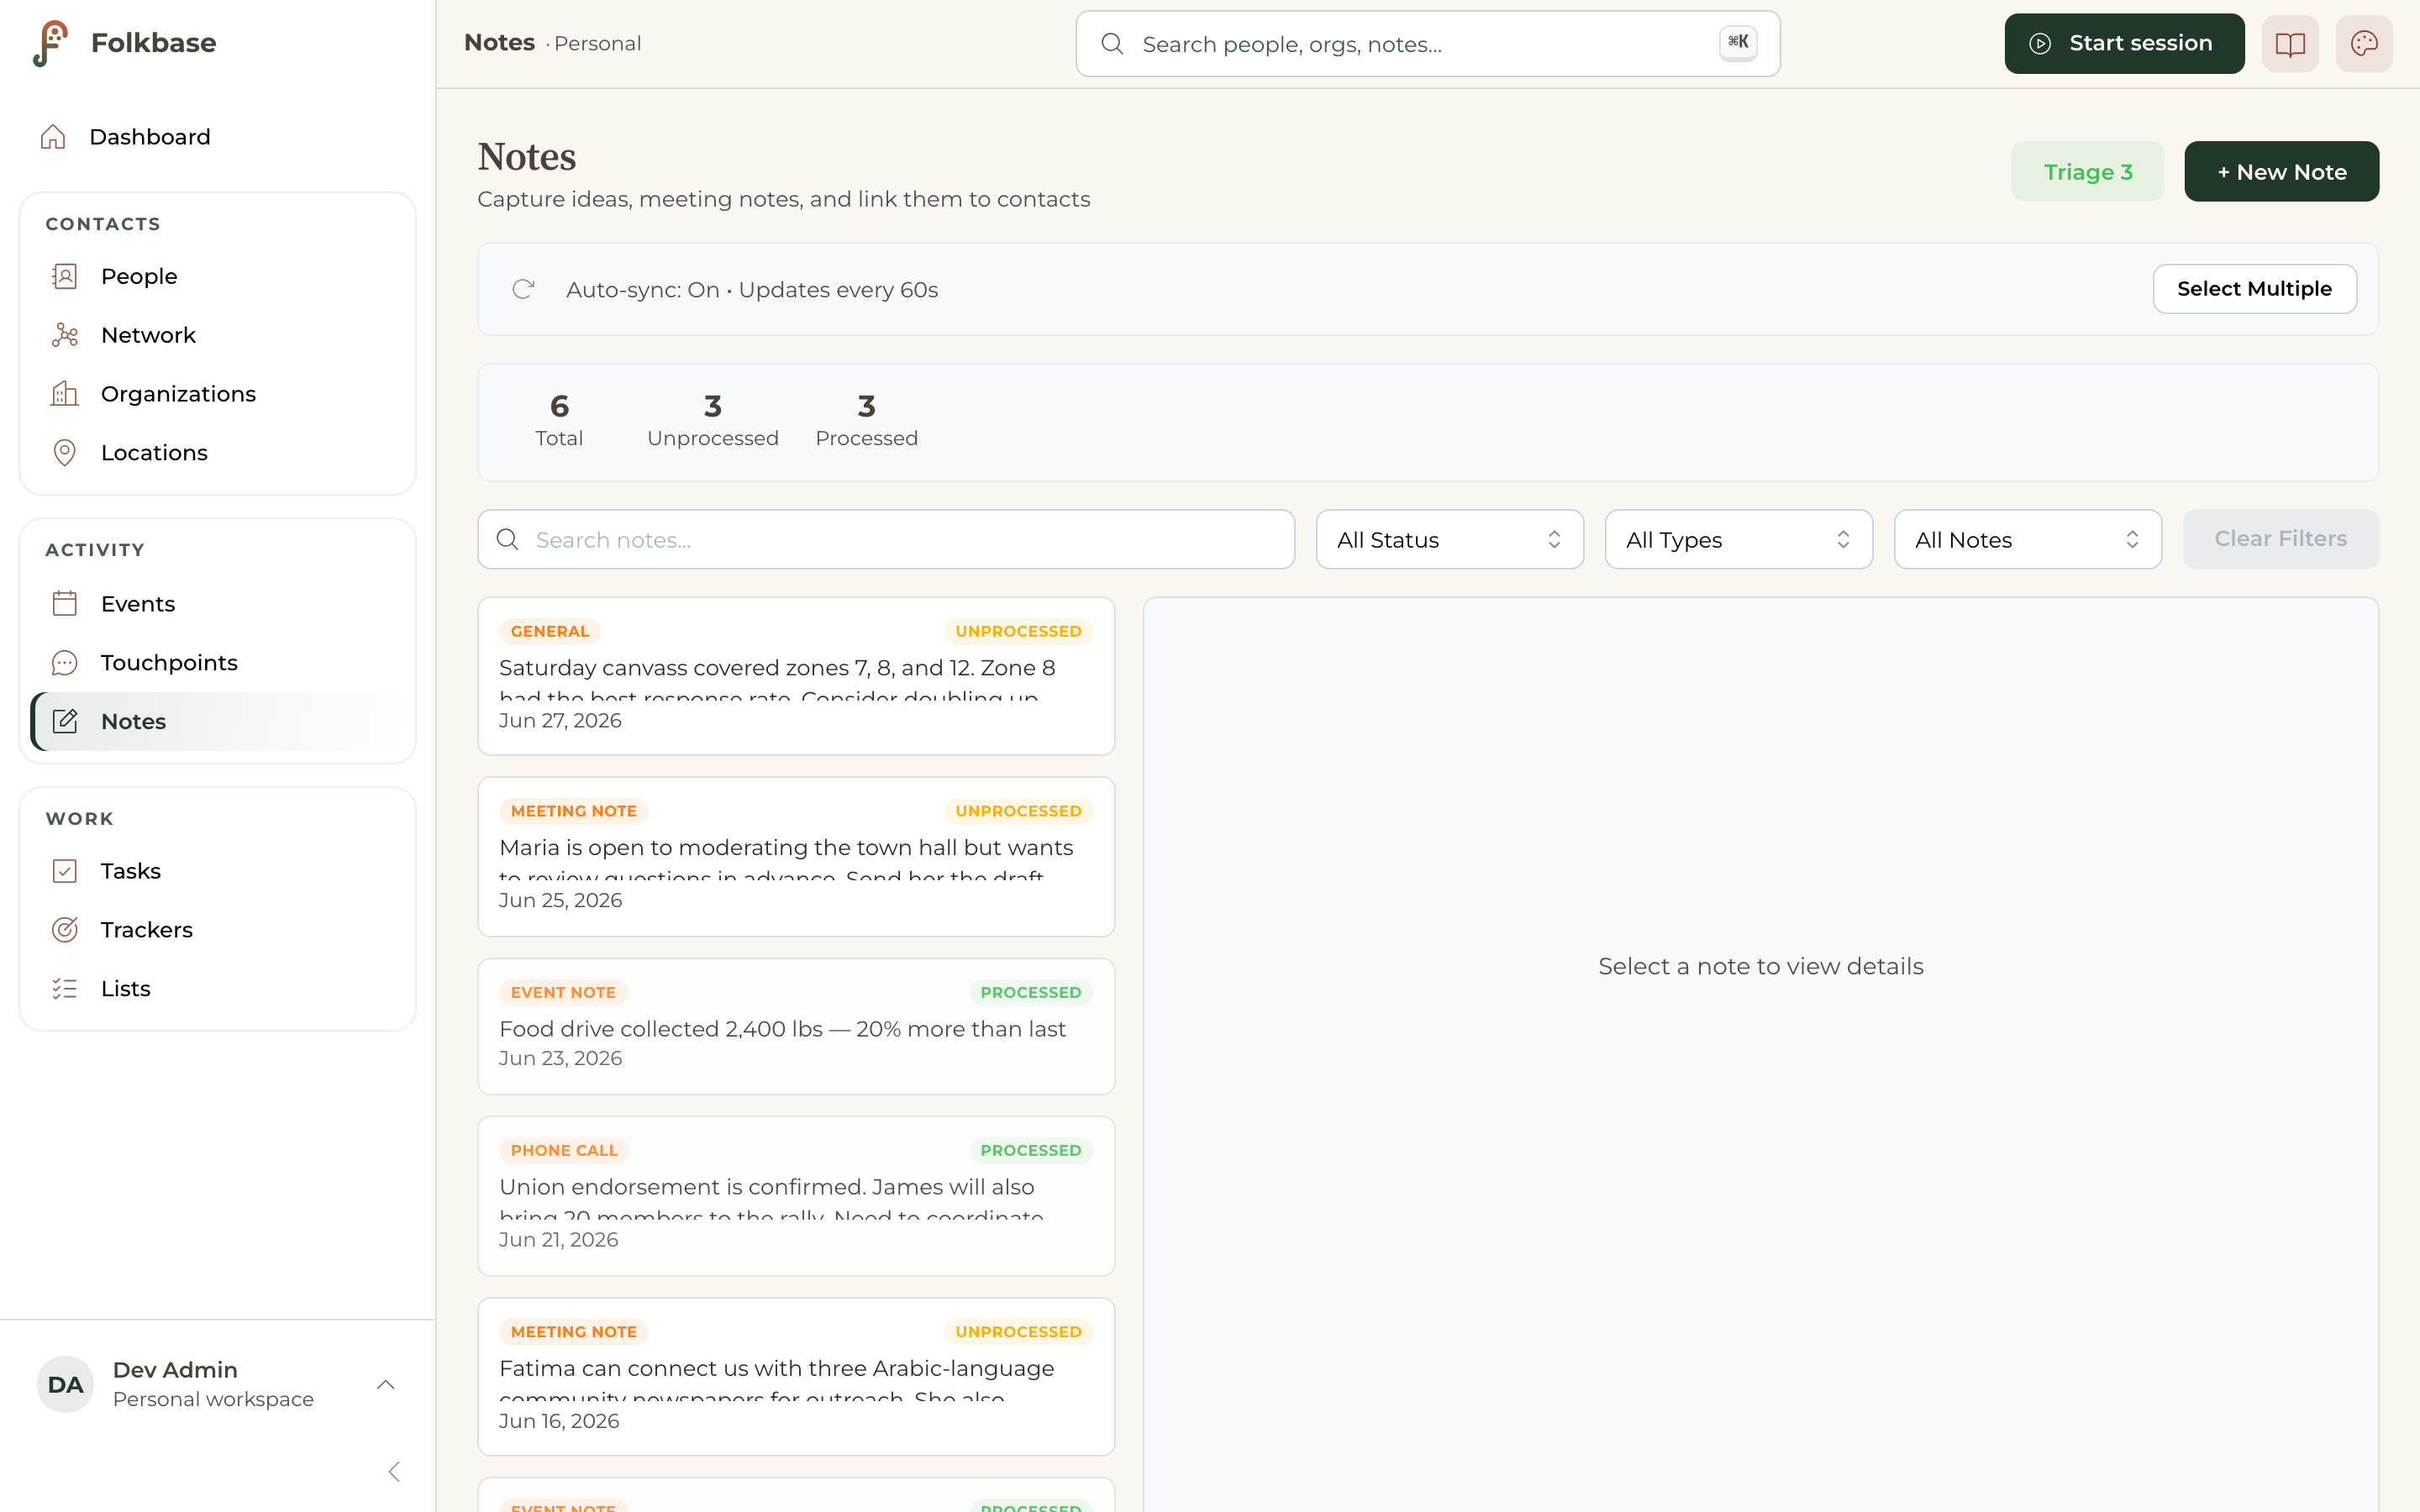Viewport: 2420px width, 1512px height.
Task: Click the Personal breadcrumb label
Action: pyautogui.click(x=597, y=44)
